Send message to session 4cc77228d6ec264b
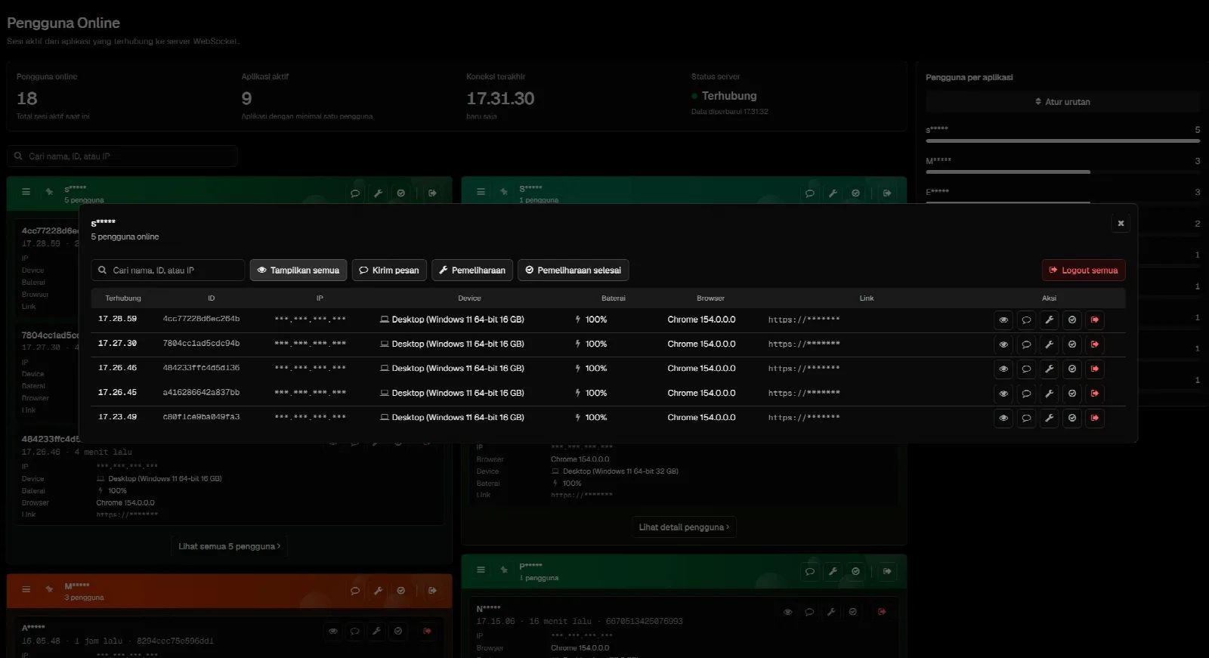 [1026, 320]
